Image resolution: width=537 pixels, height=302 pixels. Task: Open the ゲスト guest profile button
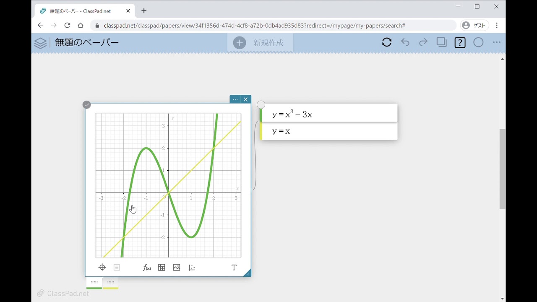coord(474,25)
